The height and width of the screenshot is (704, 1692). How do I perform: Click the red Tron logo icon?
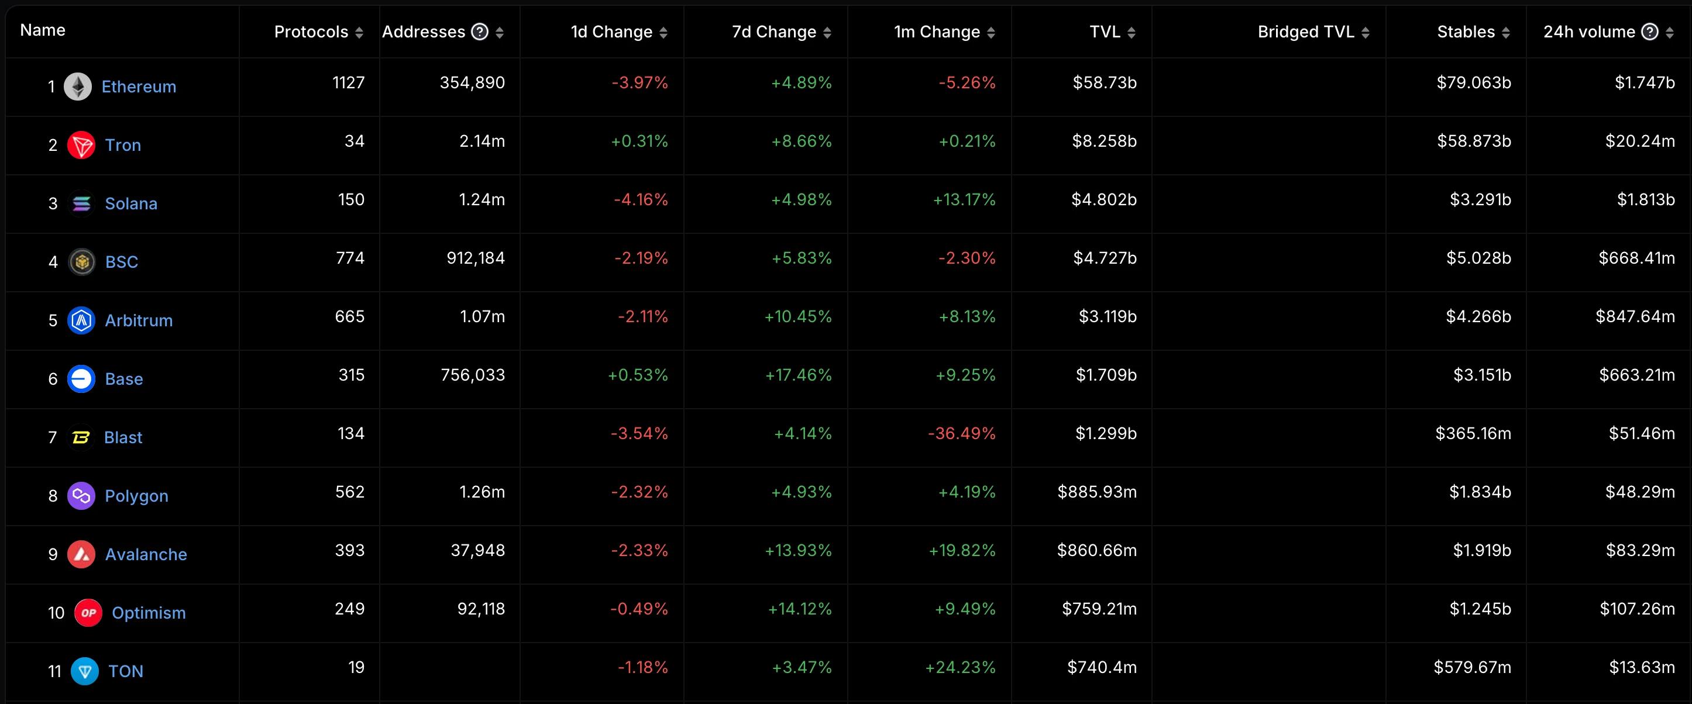click(x=81, y=145)
